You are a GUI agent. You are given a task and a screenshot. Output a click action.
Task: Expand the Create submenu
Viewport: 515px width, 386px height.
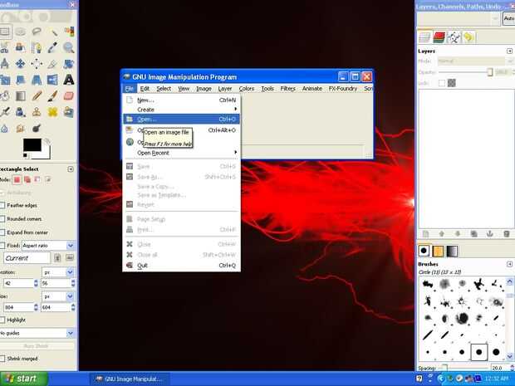[181, 110]
